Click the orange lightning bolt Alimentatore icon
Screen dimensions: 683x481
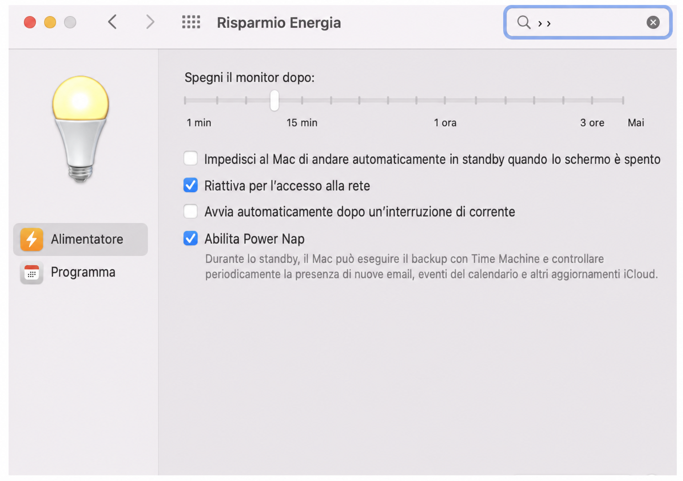click(x=32, y=239)
